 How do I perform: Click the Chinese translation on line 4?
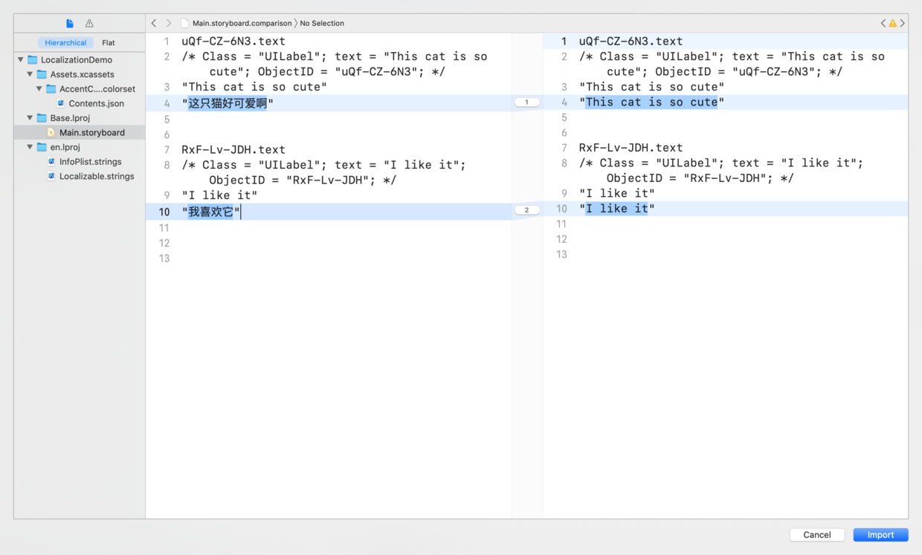point(228,103)
